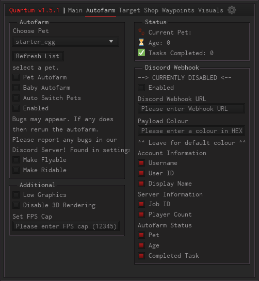Toggle the Completed Task webhook checkbox
The image size is (259, 281).
coord(141,256)
